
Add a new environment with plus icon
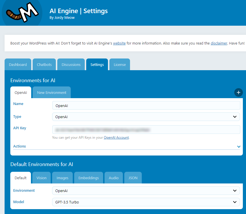[238, 92]
